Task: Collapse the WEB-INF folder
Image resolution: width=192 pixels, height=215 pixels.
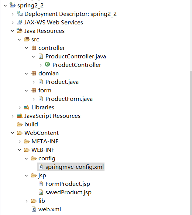Action: coord(20,150)
